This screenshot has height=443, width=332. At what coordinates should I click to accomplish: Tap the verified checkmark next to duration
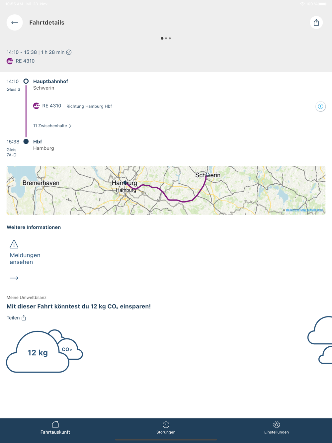pyautogui.click(x=69, y=52)
